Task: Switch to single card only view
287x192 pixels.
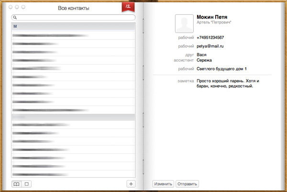Action: tap(27, 184)
